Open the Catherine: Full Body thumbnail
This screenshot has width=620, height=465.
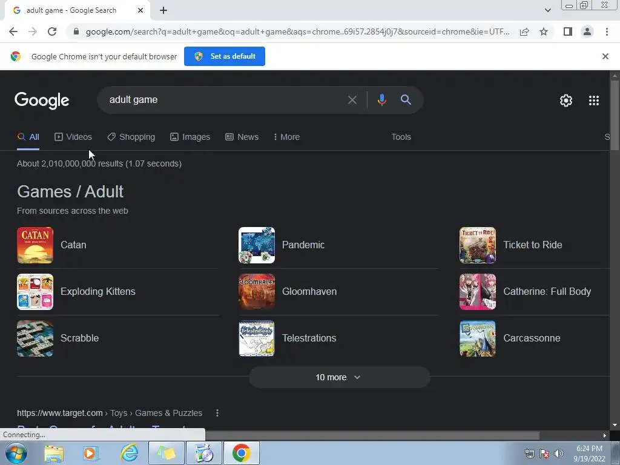tap(478, 292)
